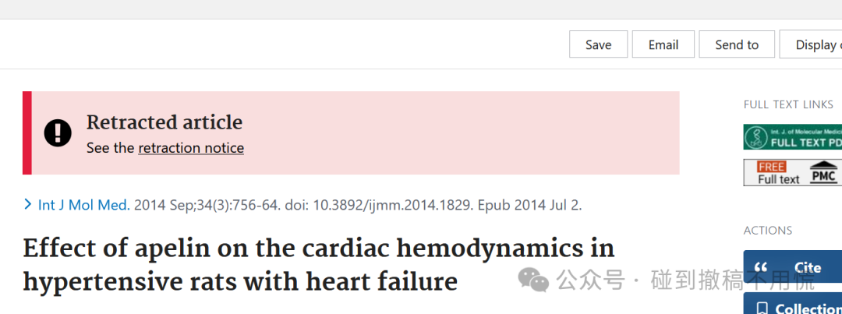The width and height of the screenshot is (842, 314).
Task: Open the Display options button
Action: (x=811, y=44)
